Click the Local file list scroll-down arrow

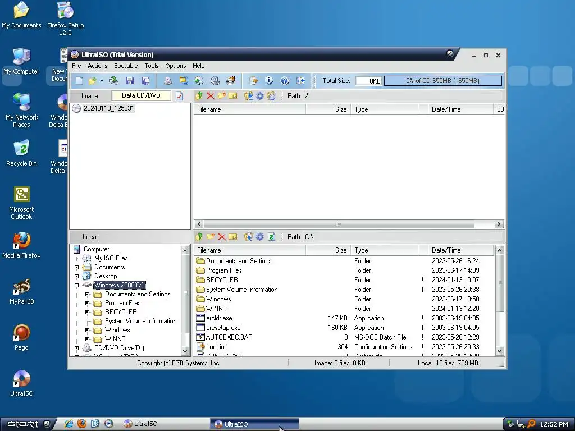coord(499,351)
